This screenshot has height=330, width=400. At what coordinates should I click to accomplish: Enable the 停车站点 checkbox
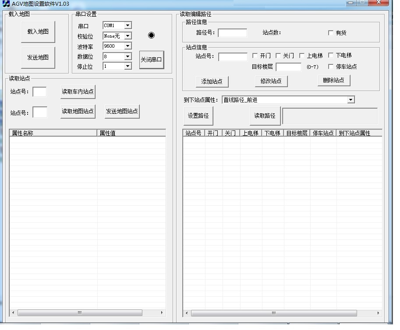[331, 67]
